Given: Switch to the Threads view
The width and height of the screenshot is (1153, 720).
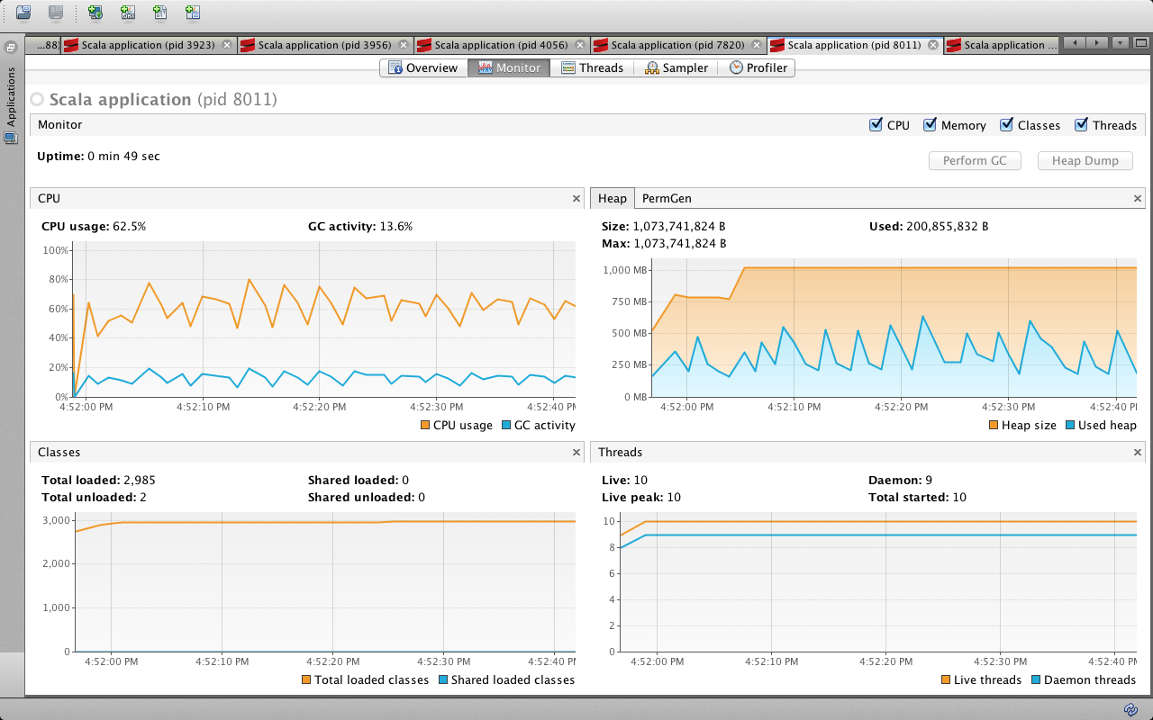Looking at the screenshot, I should [592, 67].
